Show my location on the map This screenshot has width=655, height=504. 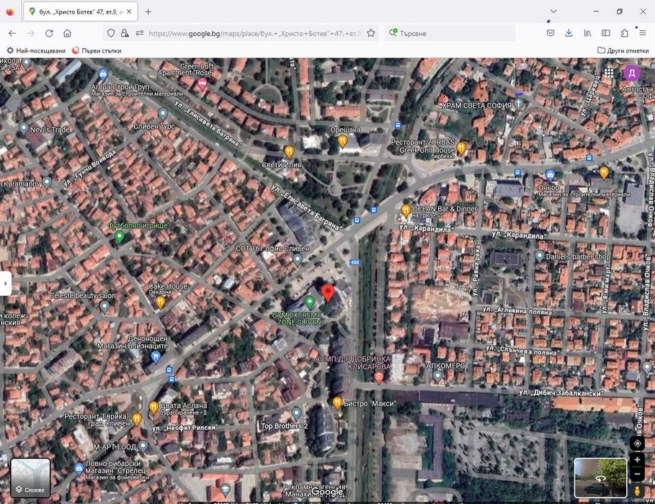(638, 444)
